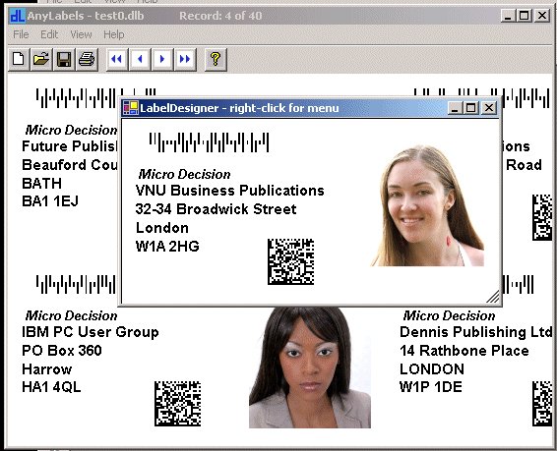Viewport: 557px width, 451px height.
Task: Click the postal barcode in LabelDesigner
Action: (x=209, y=142)
